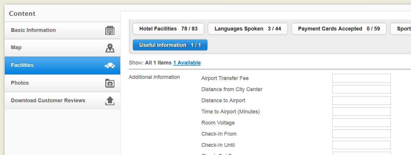
Task: Click the Check-In Until field
Action: click(361, 145)
